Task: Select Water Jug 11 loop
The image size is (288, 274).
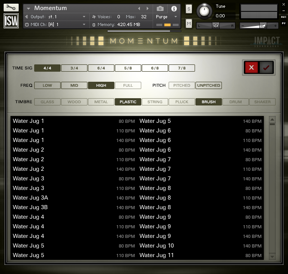Action: 201,255
